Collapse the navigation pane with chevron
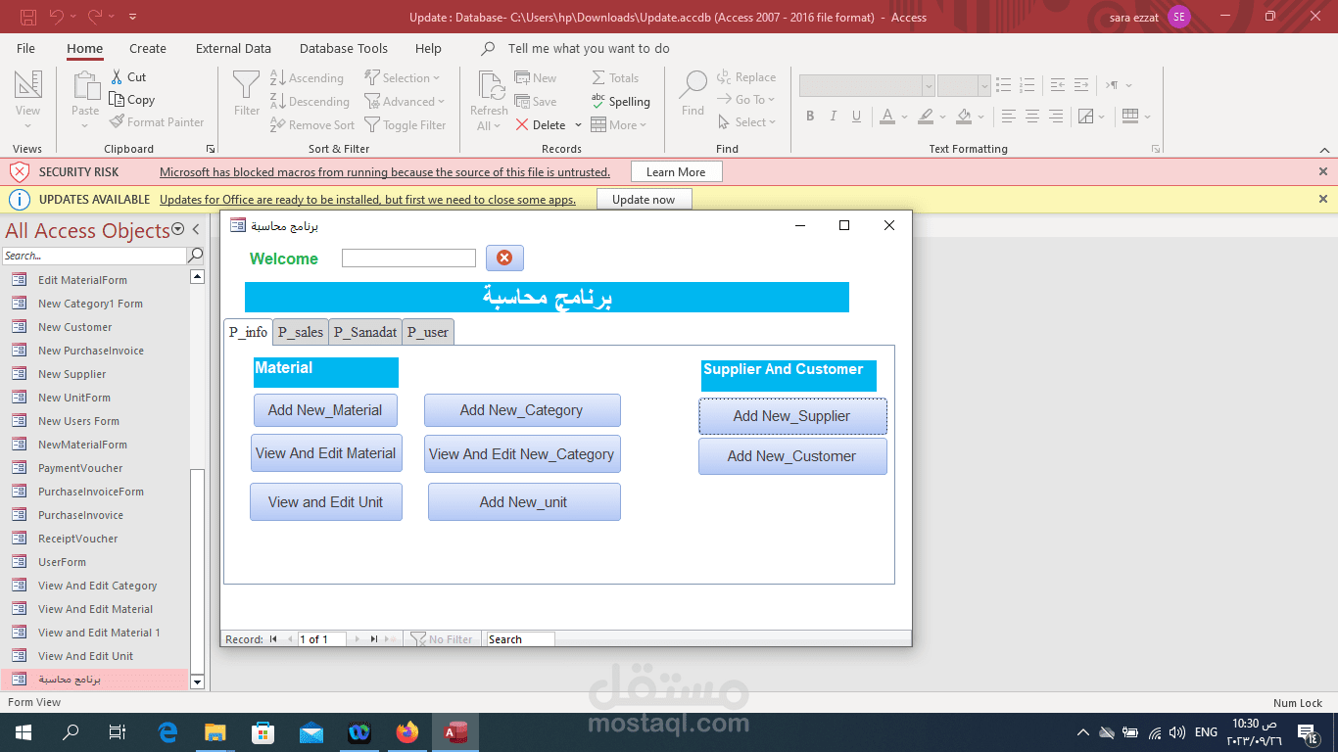This screenshot has height=752, width=1338. coord(196,229)
